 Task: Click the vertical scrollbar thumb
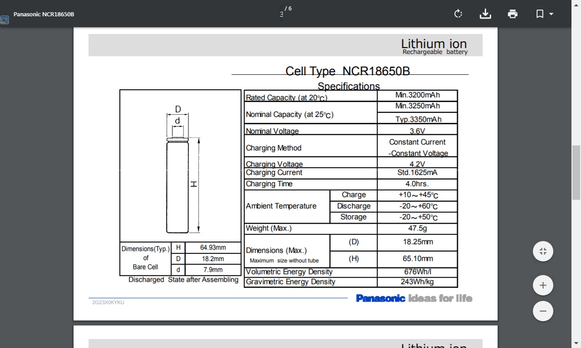(576, 172)
